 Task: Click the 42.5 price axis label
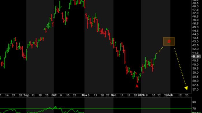click(195, 45)
